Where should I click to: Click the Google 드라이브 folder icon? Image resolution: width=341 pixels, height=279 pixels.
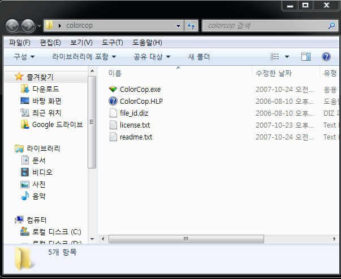[x=25, y=124]
